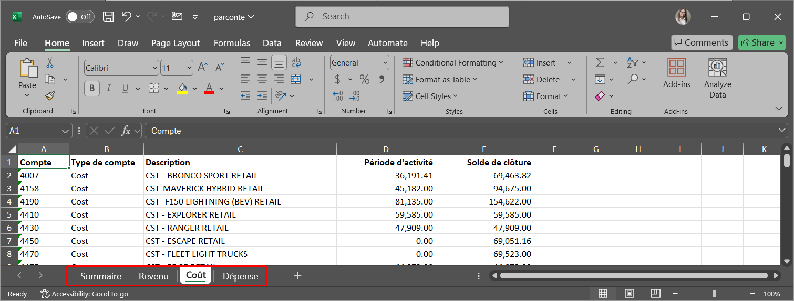Switch to Page Layout view in status bar
The height and width of the screenshot is (301, 794).
tap(630, 293)
